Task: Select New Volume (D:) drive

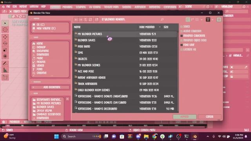Action: [46, 29]
